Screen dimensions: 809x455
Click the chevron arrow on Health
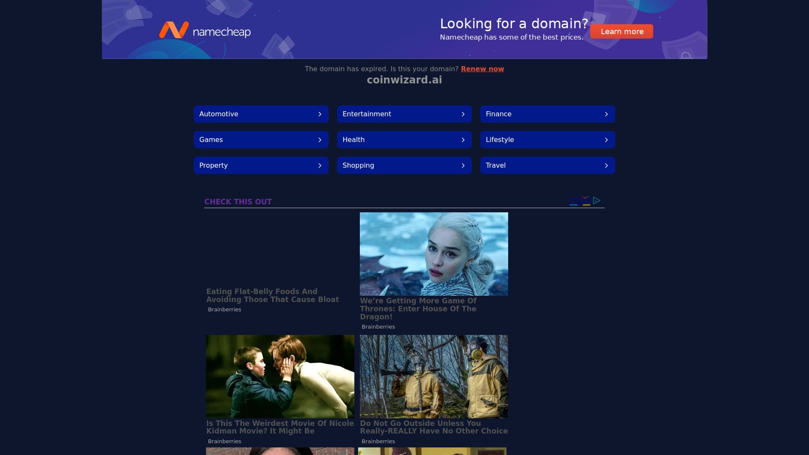(x=463, y=140)
